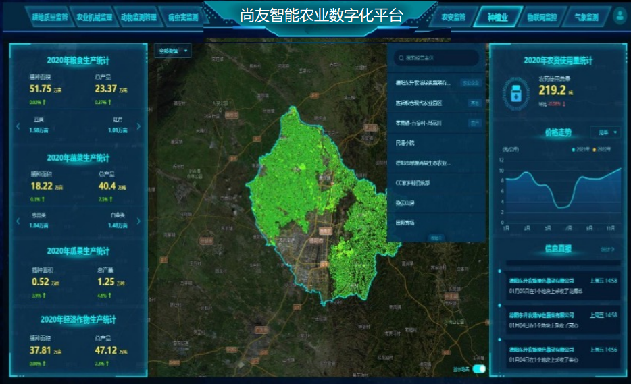Open the 物联网监控 tab
This screenshot has height=384, width=631.
click(542, 18)
